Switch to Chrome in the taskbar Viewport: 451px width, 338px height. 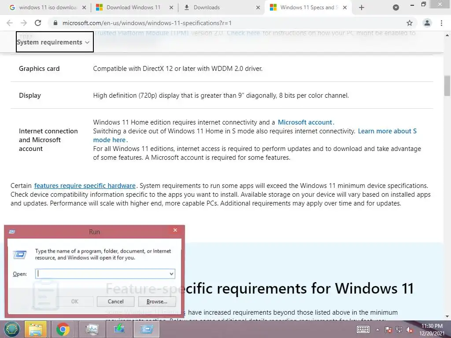click(x=63, y=329)
